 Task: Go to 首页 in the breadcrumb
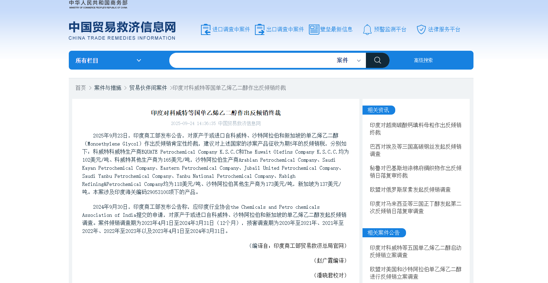pyautogui.click(x=81, y=88)
